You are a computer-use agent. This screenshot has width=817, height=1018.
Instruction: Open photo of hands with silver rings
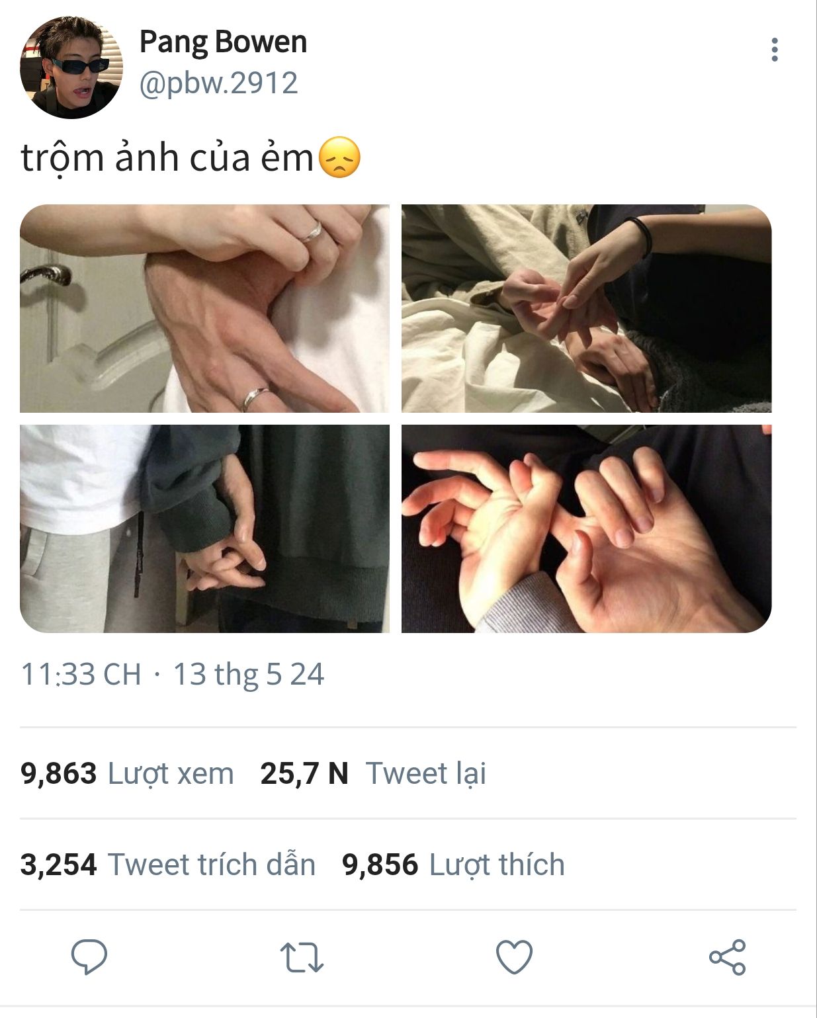pyautogui.click(x=204, y=308)
